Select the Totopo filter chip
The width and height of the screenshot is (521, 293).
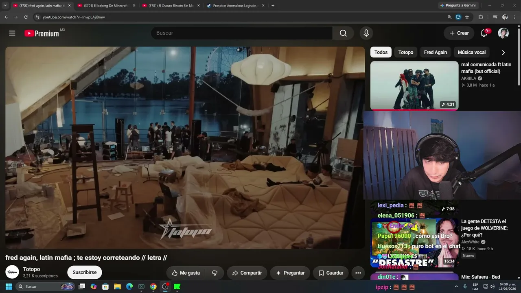[406, 52]
